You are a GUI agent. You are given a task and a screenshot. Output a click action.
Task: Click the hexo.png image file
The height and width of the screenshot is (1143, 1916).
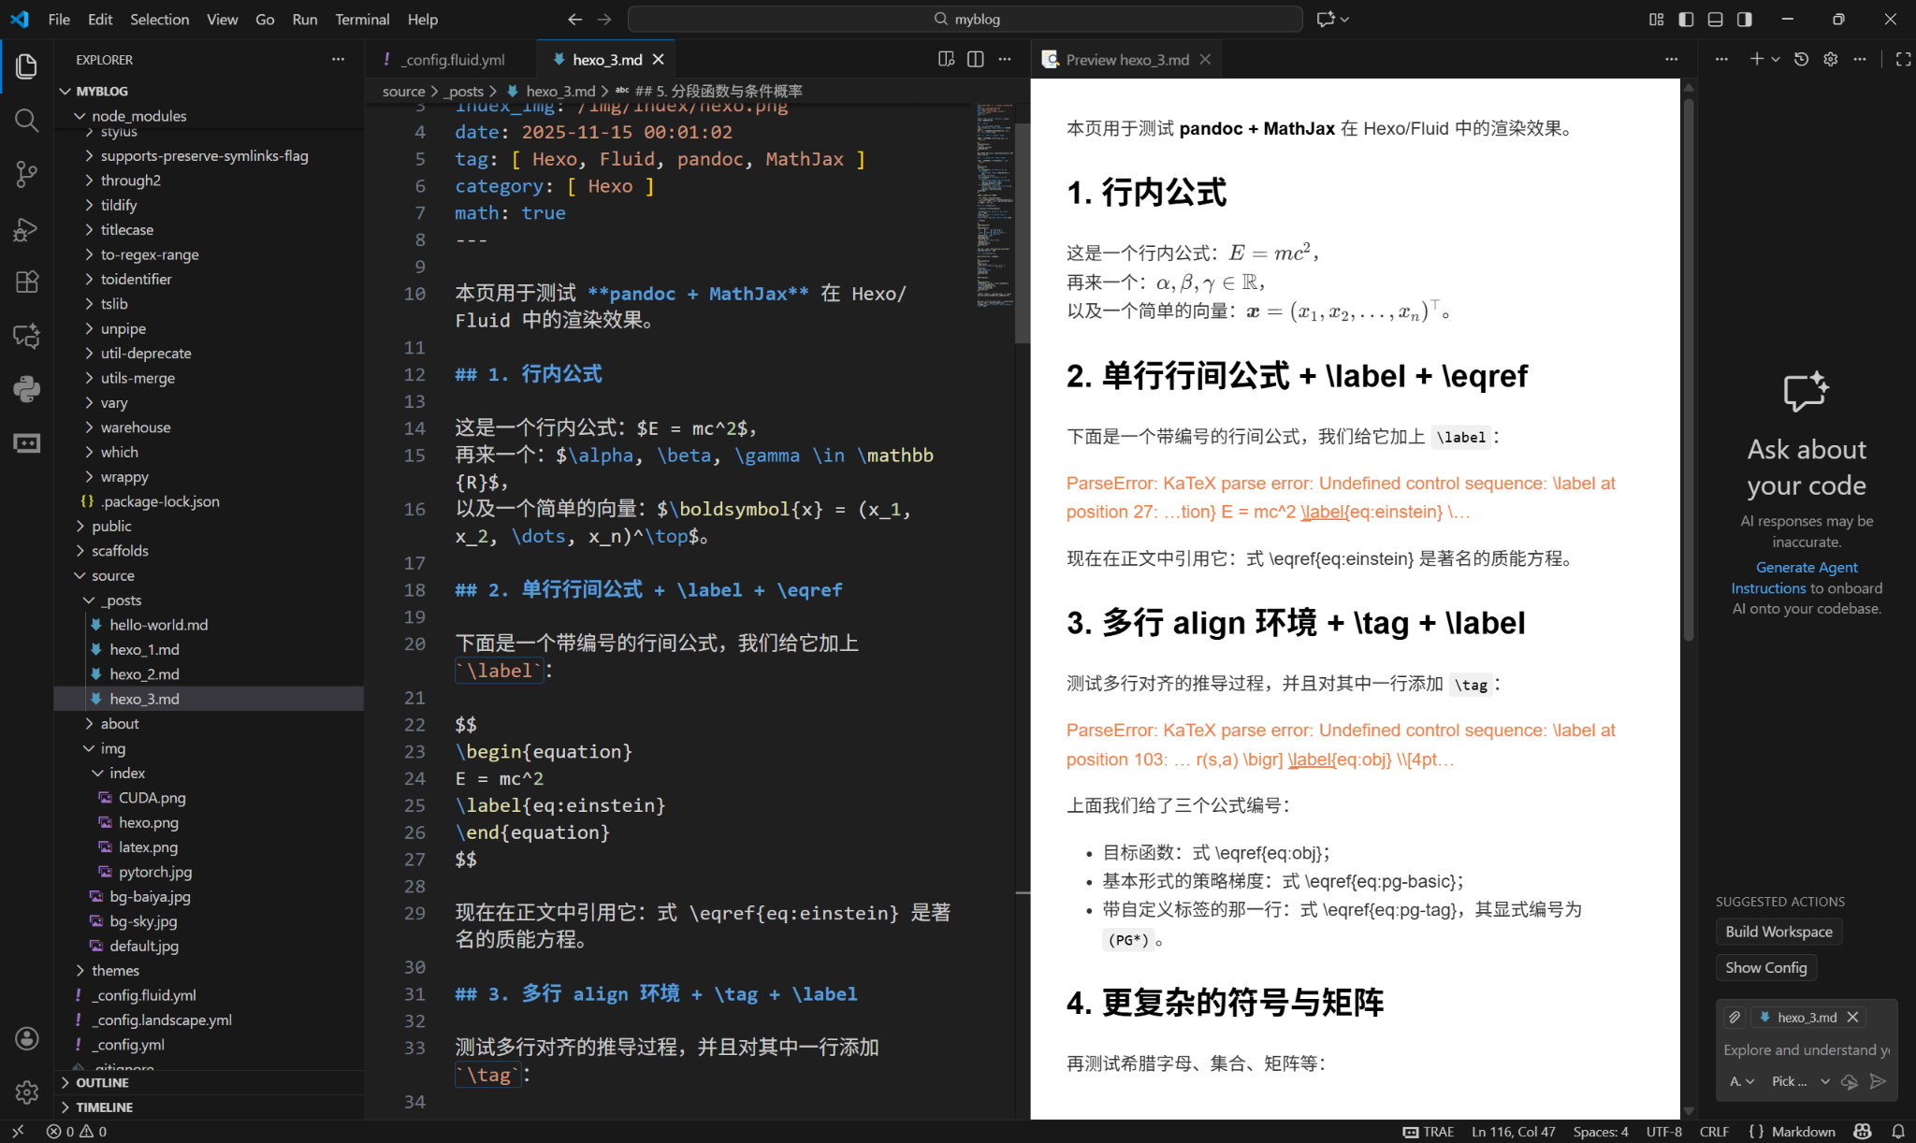(147, 822)
